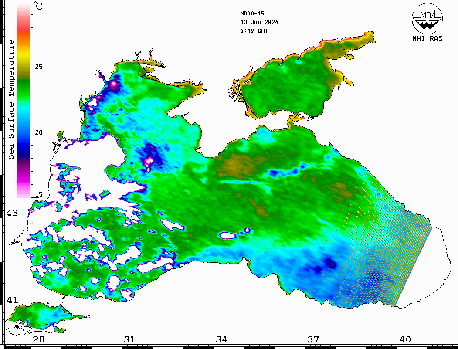Screen dimensions: 458x349
Task: Click longitude label 31
Action: [x=130, y=339]
